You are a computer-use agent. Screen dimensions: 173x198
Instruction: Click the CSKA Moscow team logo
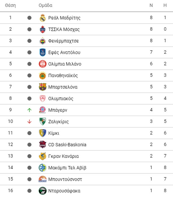42,29
